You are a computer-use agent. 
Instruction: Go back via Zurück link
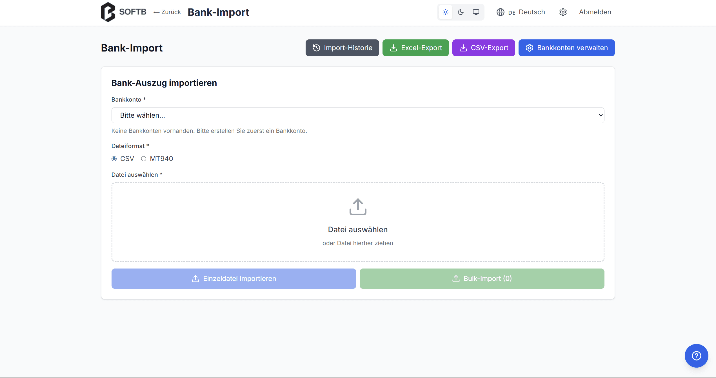tap(167, 12)
